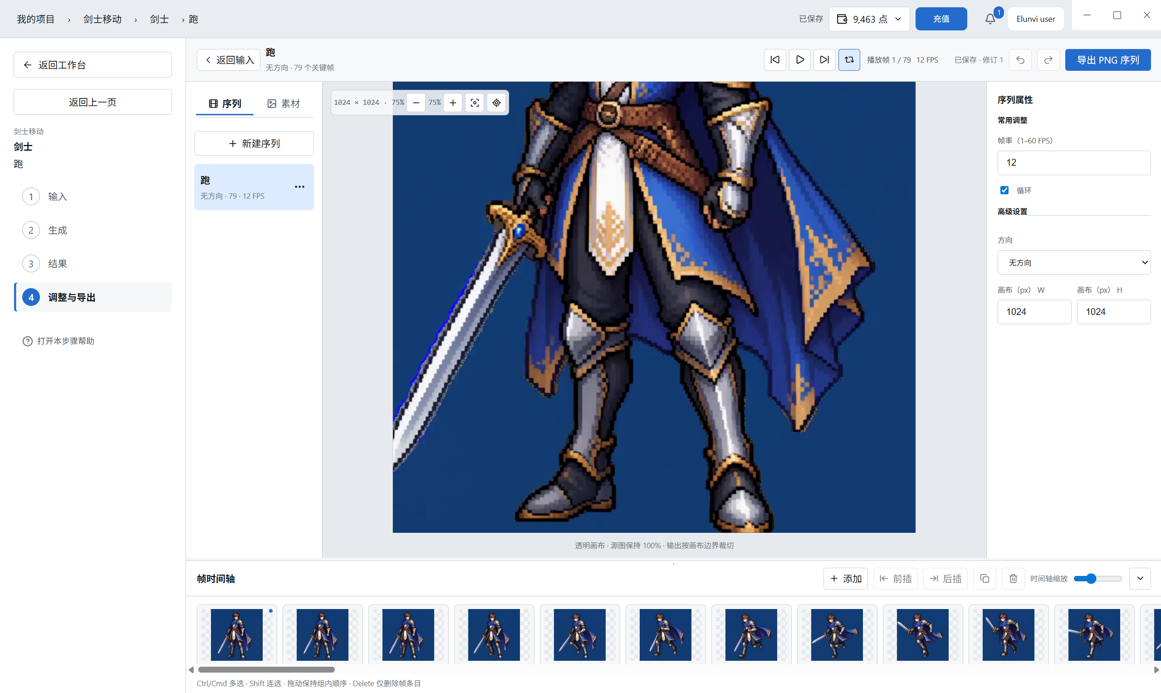1161x693 pixels.
Task: Switch to the 素材 tab
Action: (x=284, y=103)
